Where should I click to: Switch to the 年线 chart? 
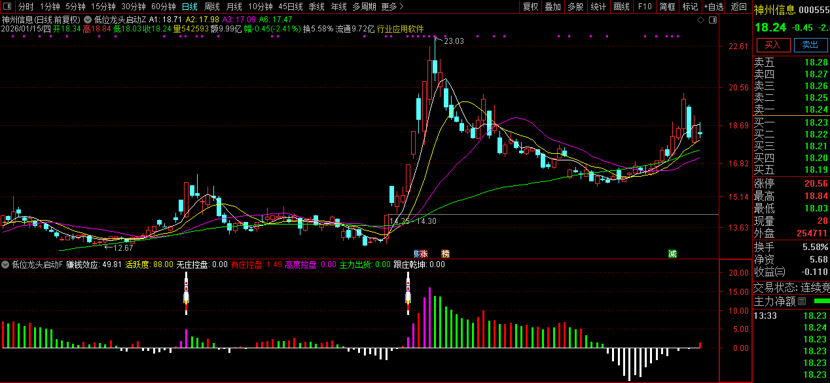(x=338, y=7)
